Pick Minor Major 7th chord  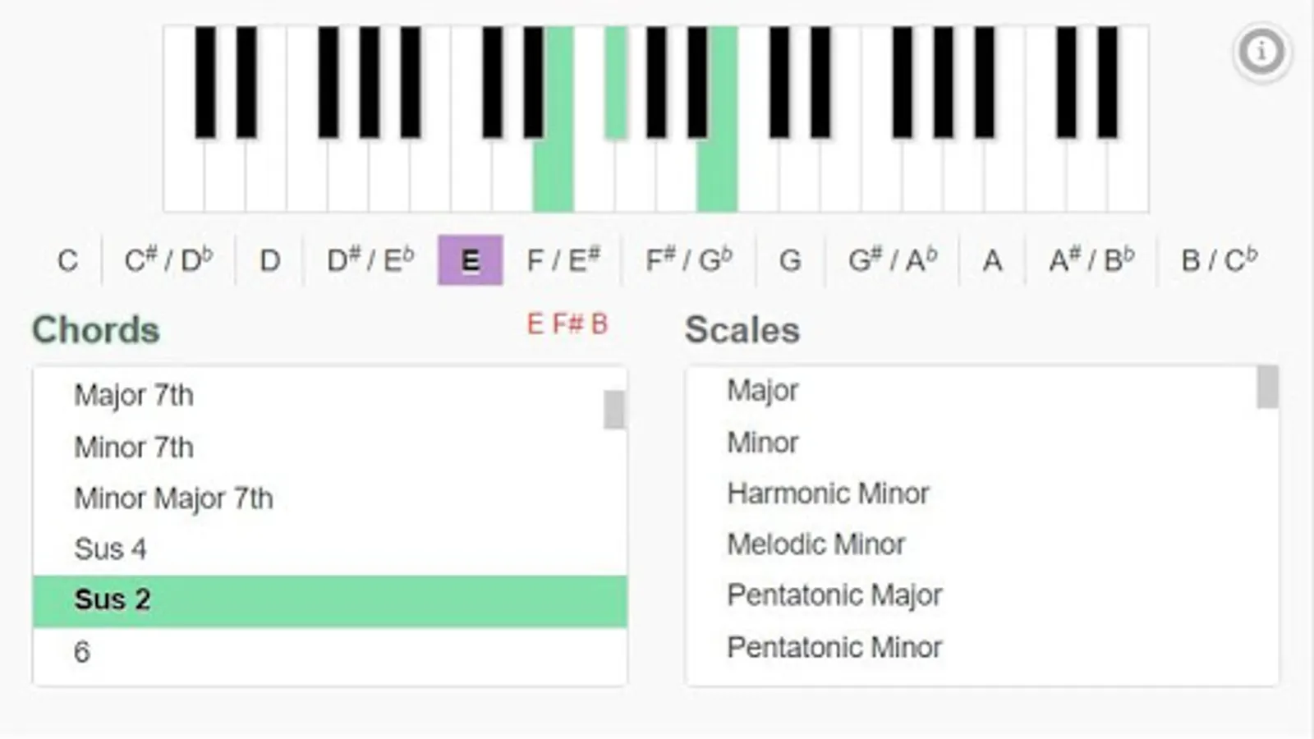pyautogui.click(x=173, y=498)
